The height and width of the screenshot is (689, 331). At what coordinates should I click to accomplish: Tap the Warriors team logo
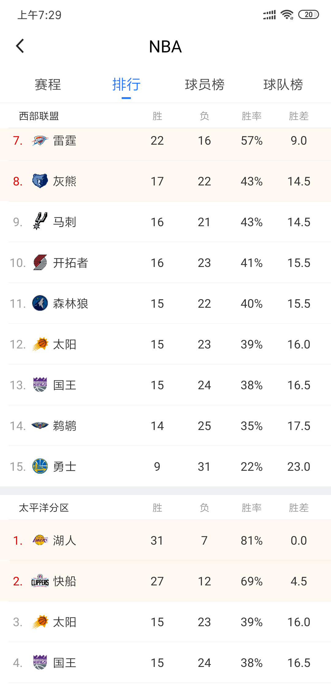40,466
